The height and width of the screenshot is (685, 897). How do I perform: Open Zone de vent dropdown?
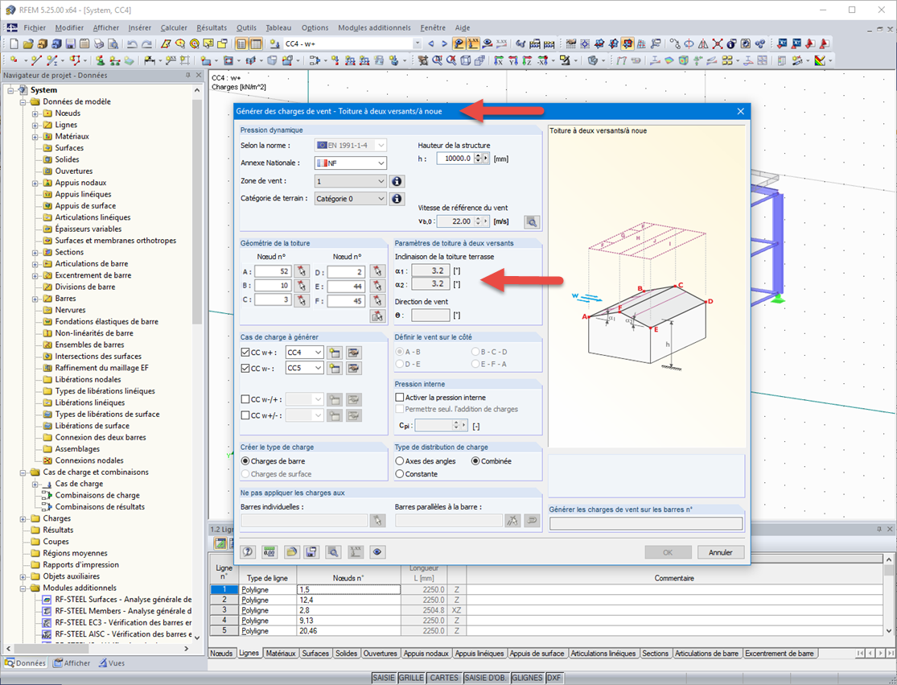coord(381,181)
